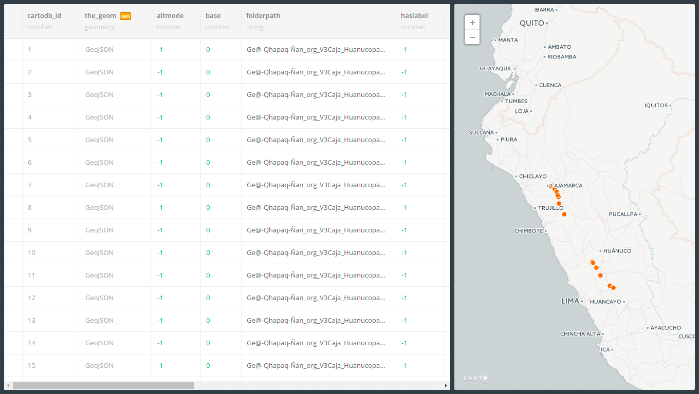The image size is (699, 394).
Task: Click the TRUJILLO label on the map
Action: coord(551,208)
